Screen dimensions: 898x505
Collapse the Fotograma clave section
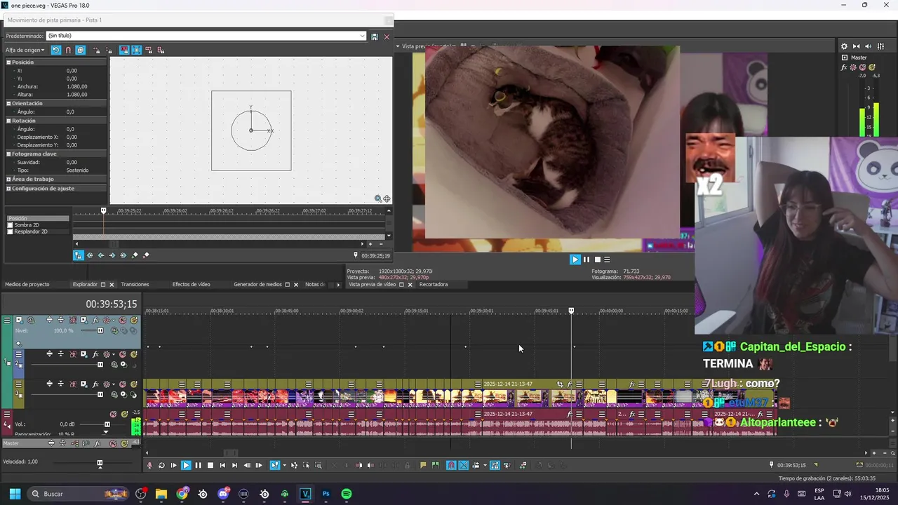pos(9,154)
